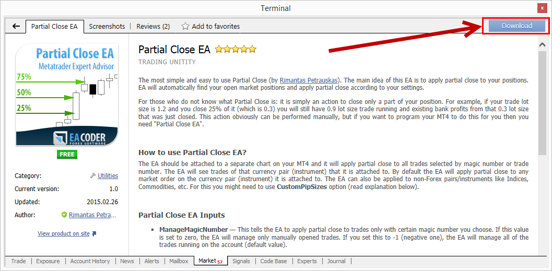This screenshot has height=271, width=552.
Task: Click the Current version value 1.0
Action: click(114, 189)
